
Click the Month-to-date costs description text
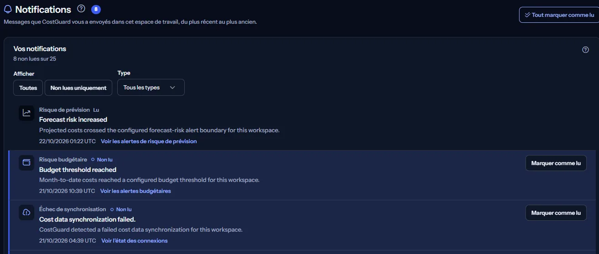pos(149,180)
